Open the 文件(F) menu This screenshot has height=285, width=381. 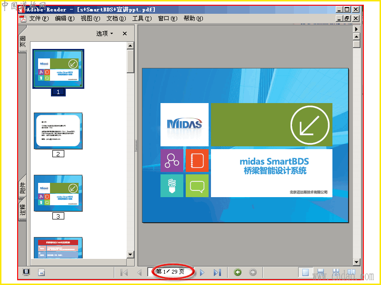(39, 19)
